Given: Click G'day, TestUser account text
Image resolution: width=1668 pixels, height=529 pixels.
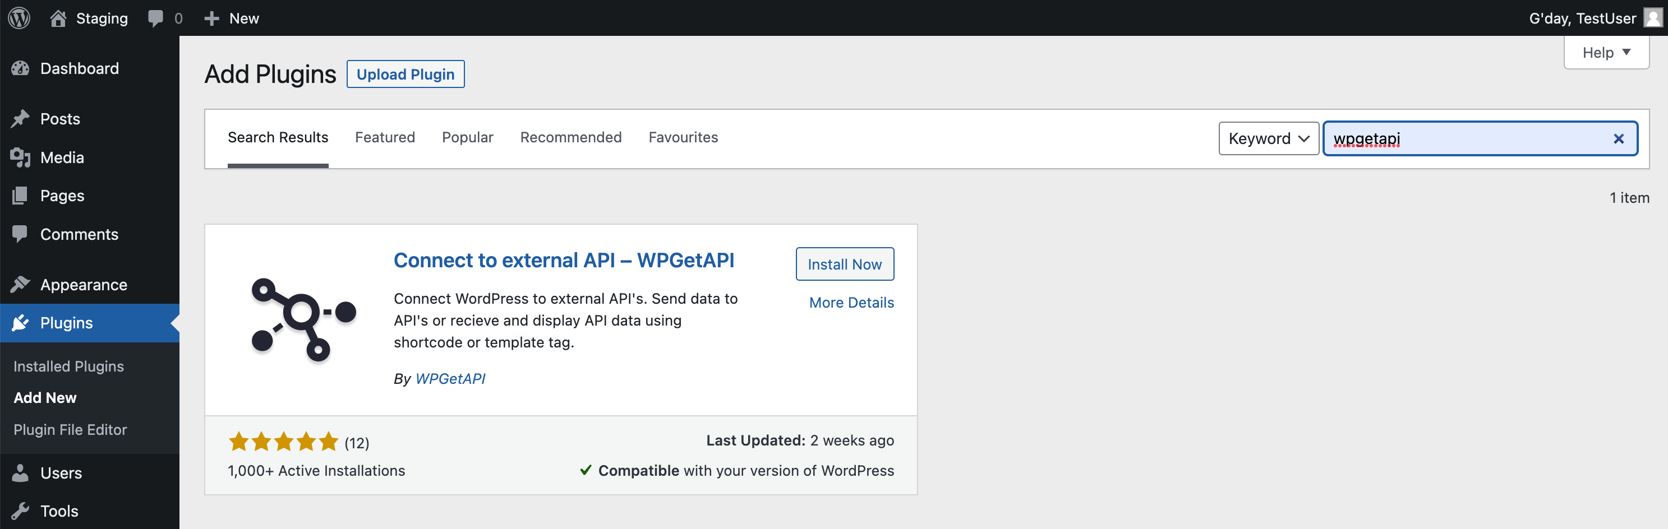Looking at the screenshot, I should 1583,18.
